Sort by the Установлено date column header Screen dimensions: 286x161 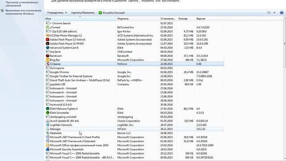168,19
